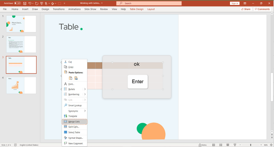The width and height of the screenshot is (274, 147).
Task: Open the Slide Show tab
Action: tap(90, 9)
